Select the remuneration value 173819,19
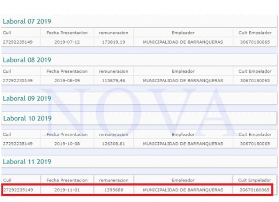 point(114,42)
